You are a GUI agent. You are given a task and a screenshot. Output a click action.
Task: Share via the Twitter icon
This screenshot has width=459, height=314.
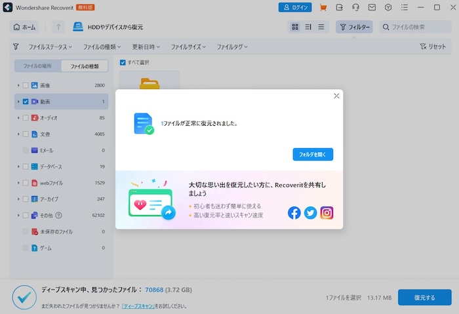click(x=310, y=212)
